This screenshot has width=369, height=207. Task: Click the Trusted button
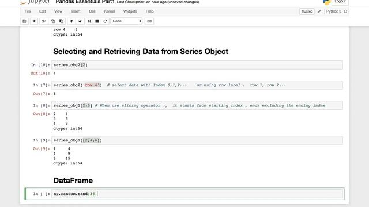click(x=307, y=11)
